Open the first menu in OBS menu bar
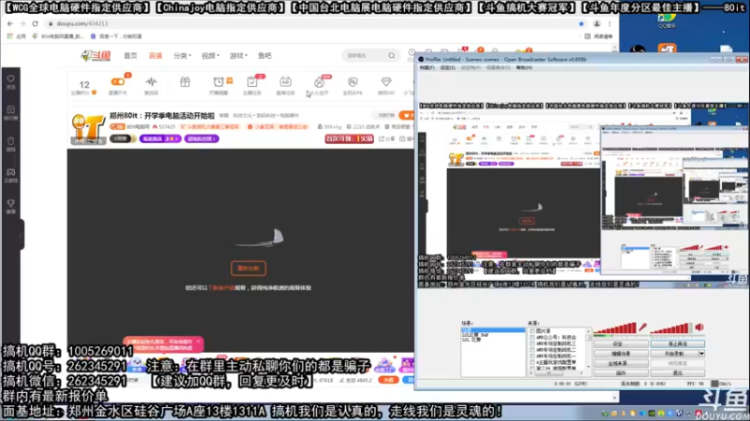750x421 pixels. coord(427,67)
